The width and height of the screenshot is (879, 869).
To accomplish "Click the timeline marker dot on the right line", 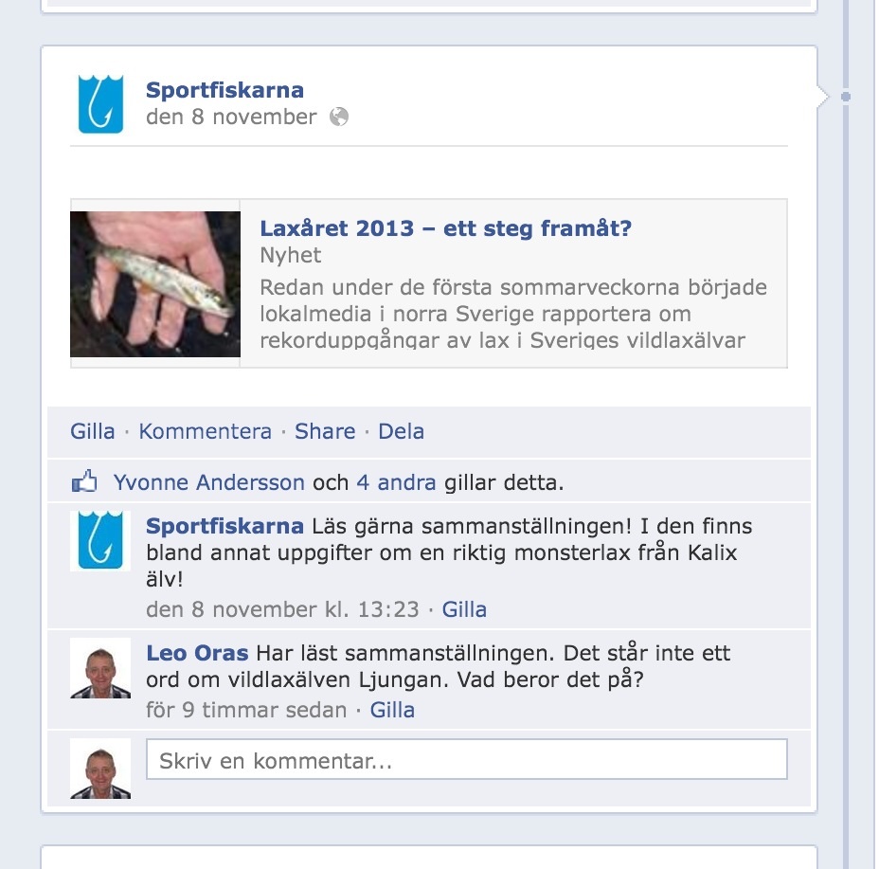I will click(x=845, y=97).
